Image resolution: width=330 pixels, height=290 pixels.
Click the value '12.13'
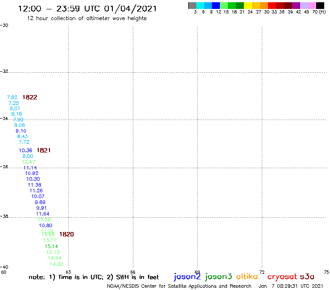tap(53, 253)
